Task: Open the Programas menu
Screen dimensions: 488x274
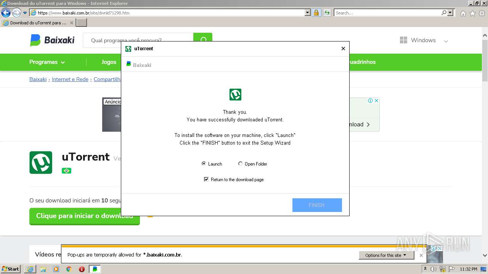Action: click(x=47, y=62)
